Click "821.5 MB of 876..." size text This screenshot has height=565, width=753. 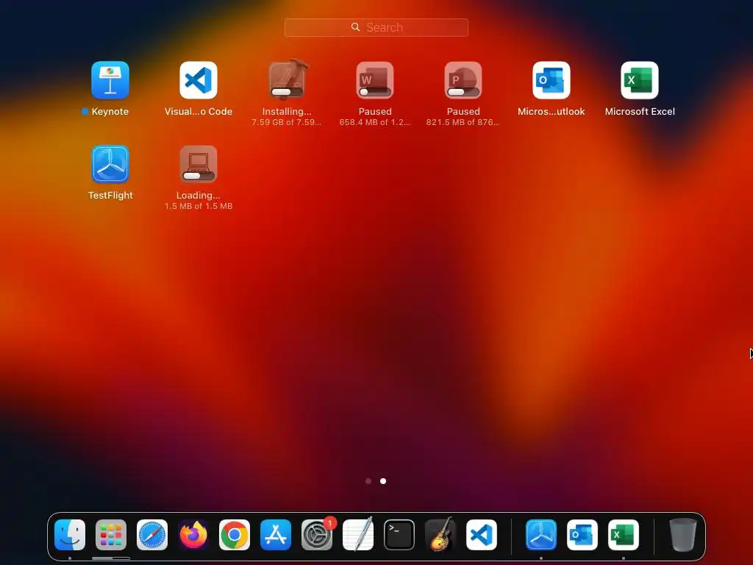463,122
